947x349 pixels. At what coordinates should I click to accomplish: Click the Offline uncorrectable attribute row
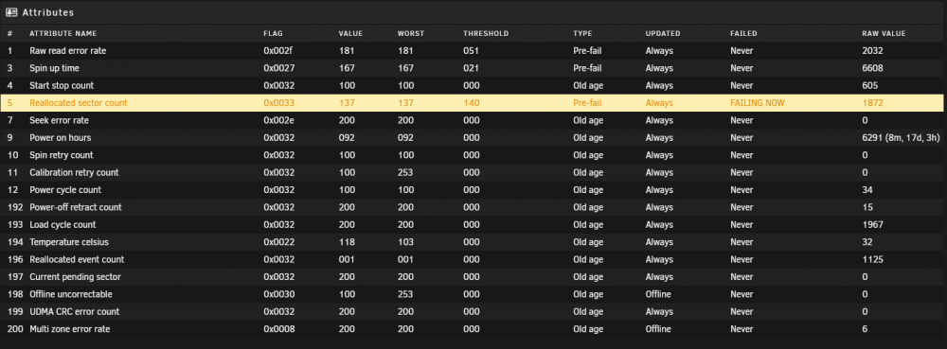pyautogui.click(x=473, y=294)
